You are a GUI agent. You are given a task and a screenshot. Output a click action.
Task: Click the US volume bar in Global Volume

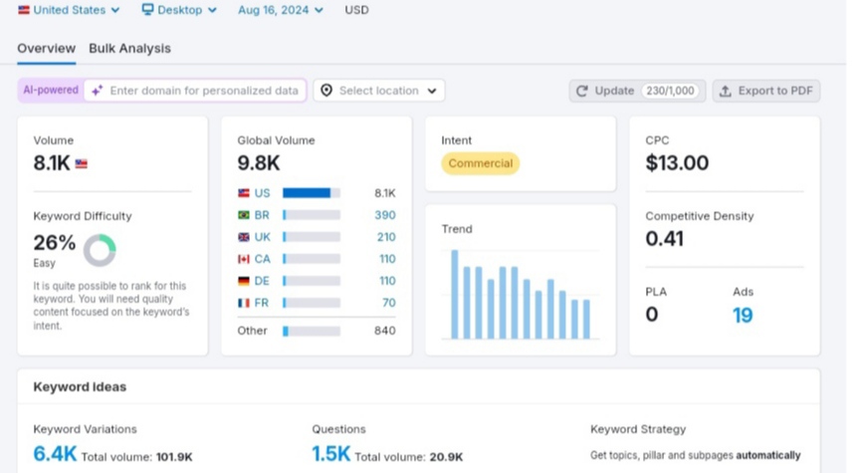pyautogui.click(x=312, y=193)
